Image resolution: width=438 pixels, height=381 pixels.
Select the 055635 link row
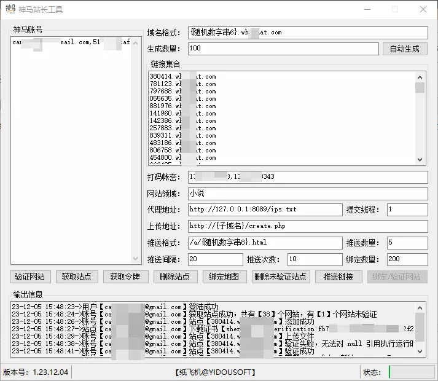(x=182, y=98)
